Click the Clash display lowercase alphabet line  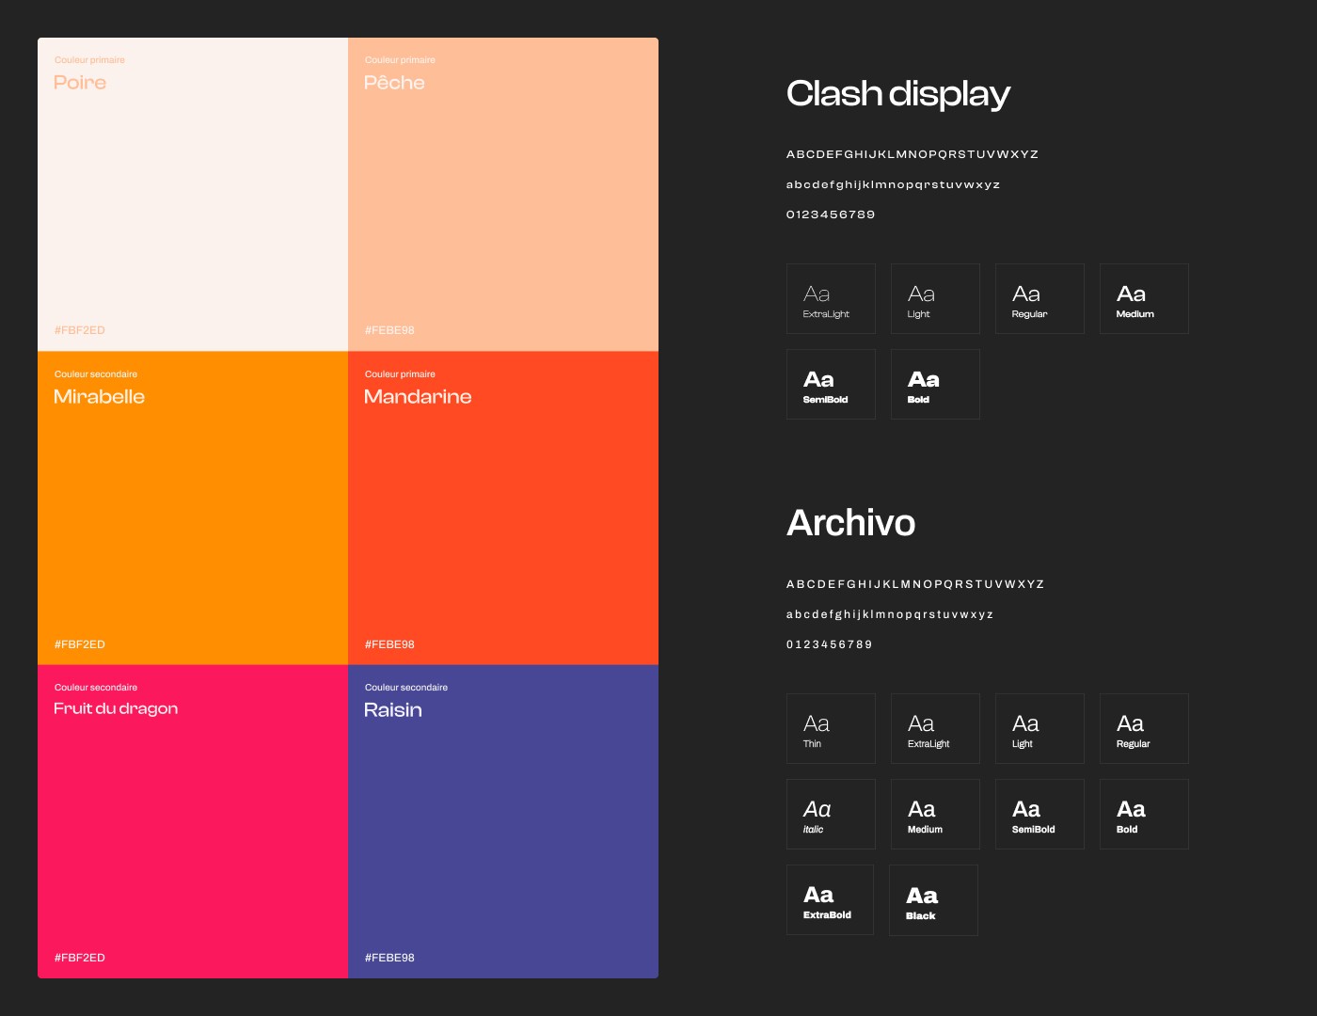pyautogui.click(x=893, y=184)
